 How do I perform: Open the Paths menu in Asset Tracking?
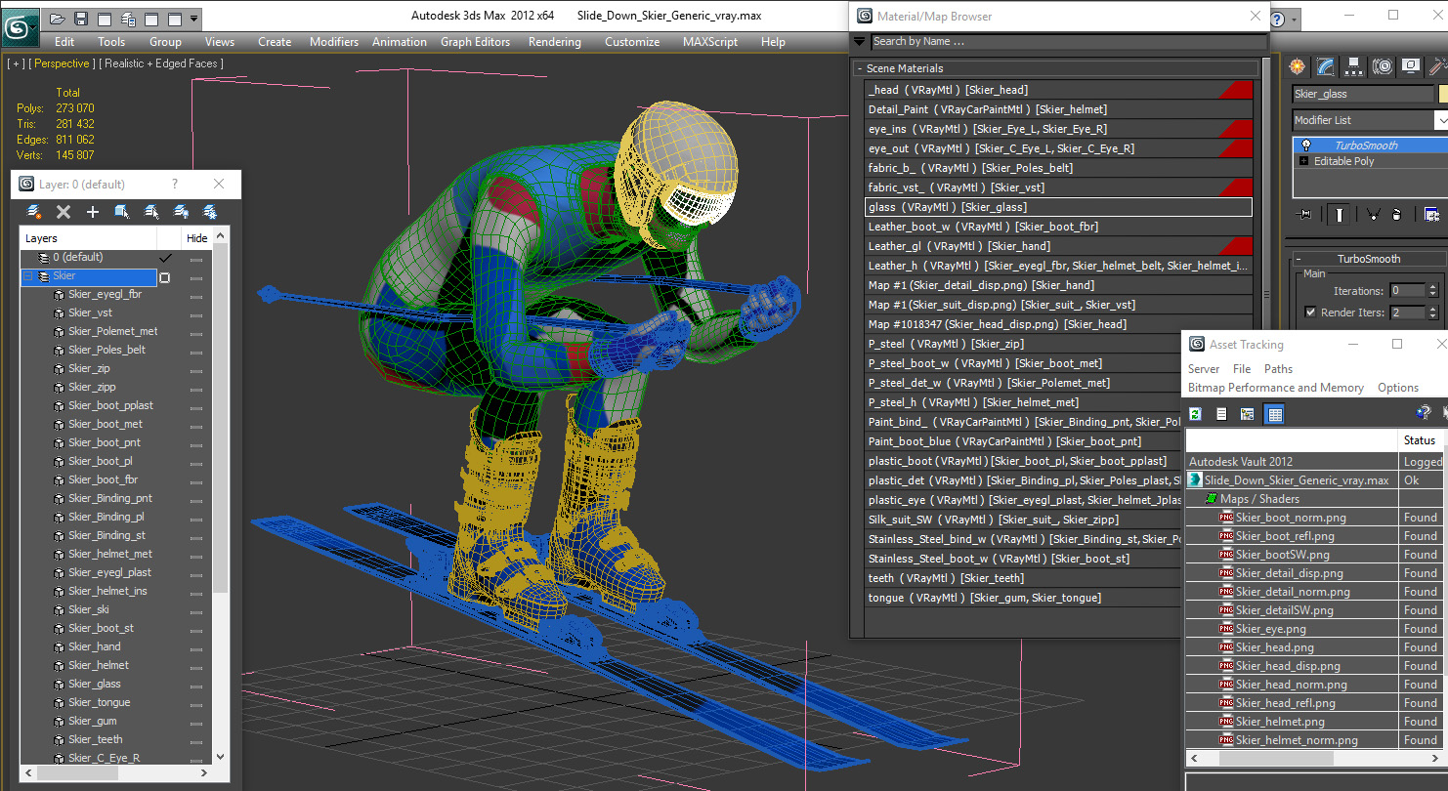[1278, 369]
